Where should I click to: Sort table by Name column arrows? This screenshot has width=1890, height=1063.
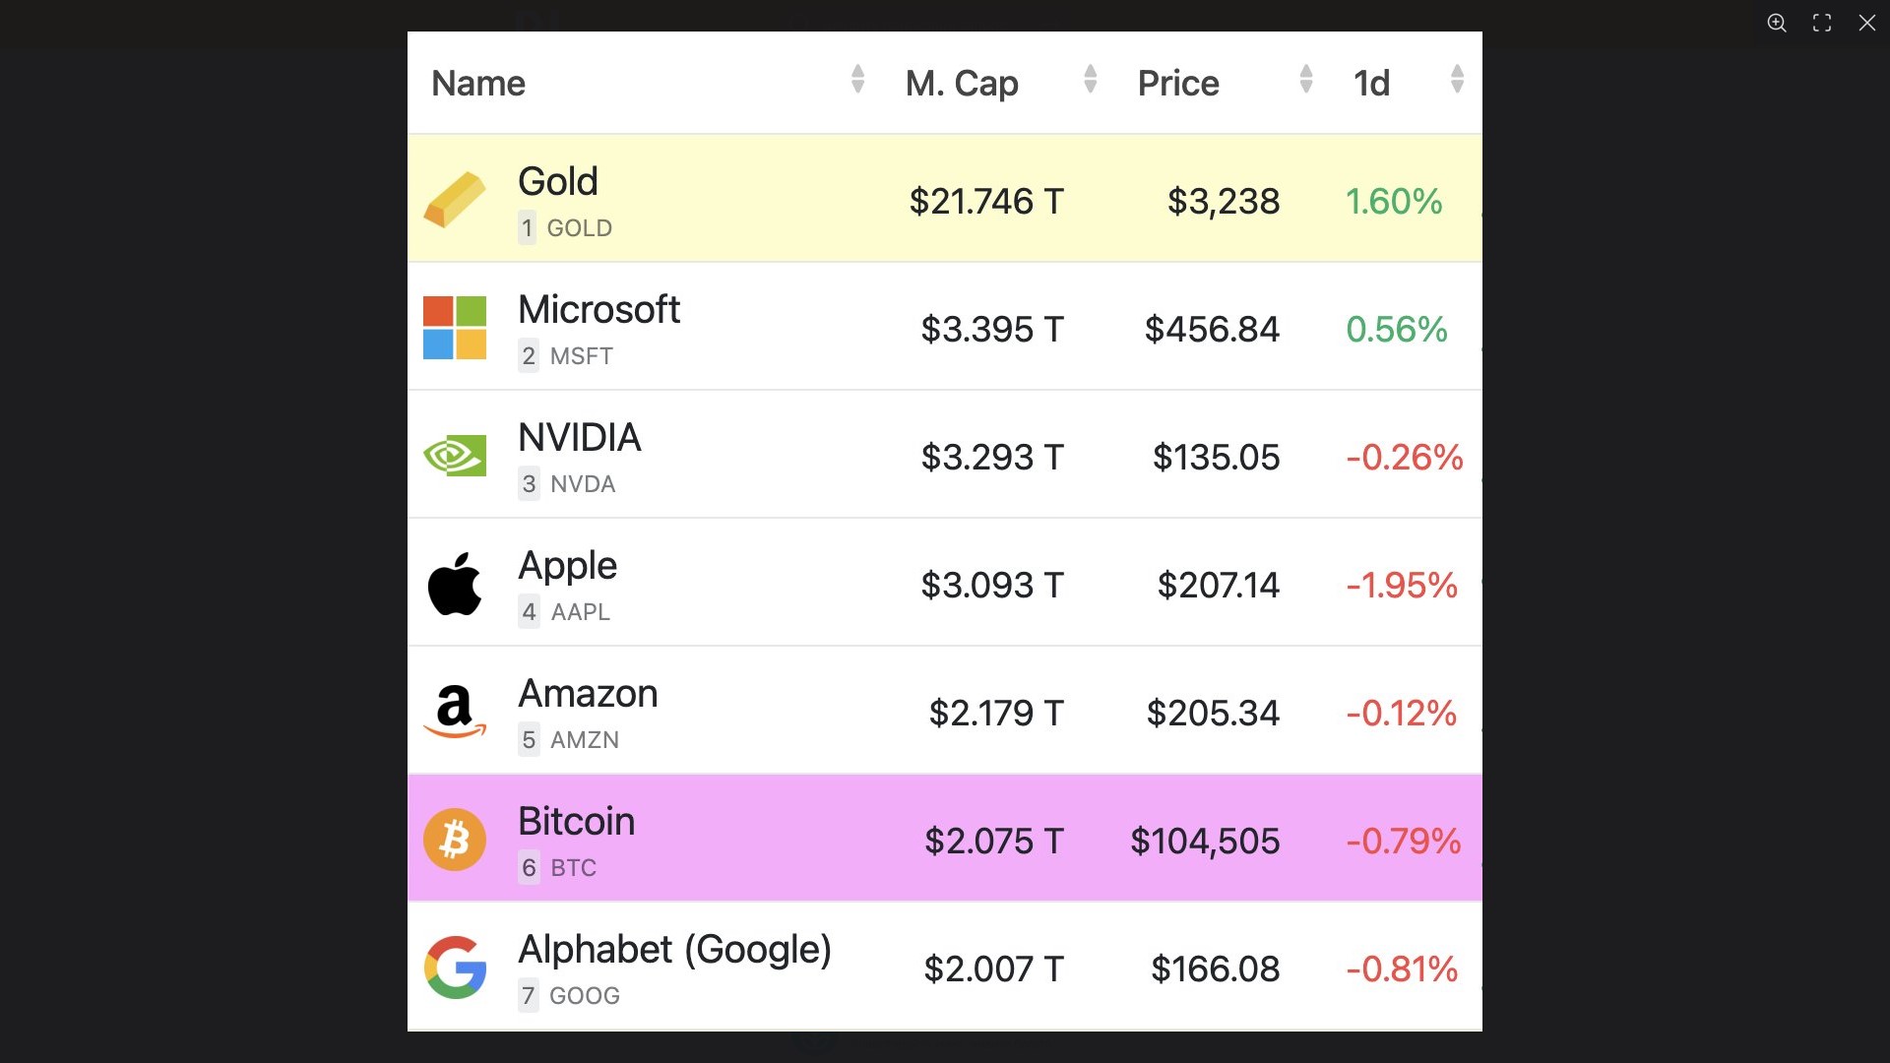coord(857,79)
